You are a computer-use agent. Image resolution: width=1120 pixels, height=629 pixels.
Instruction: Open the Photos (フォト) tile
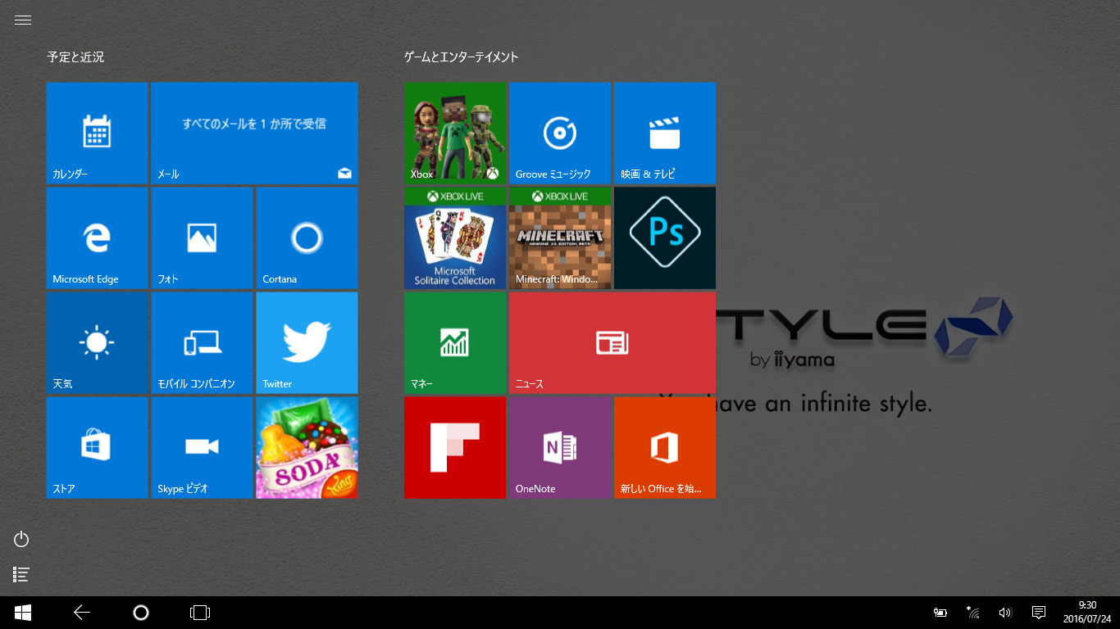[x=202, y=238]
